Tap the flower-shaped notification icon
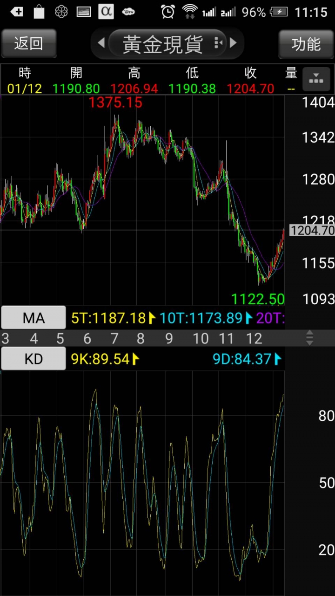335x596 pixels. [61, 12]
